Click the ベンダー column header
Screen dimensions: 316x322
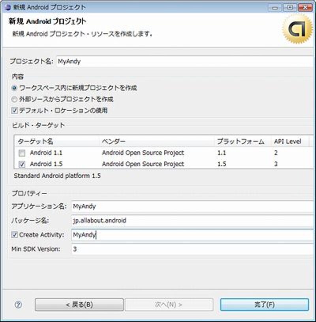157,141
